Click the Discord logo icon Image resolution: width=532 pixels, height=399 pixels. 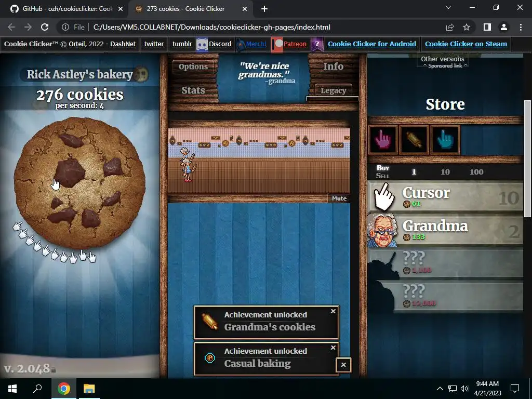tap(202, 45)
